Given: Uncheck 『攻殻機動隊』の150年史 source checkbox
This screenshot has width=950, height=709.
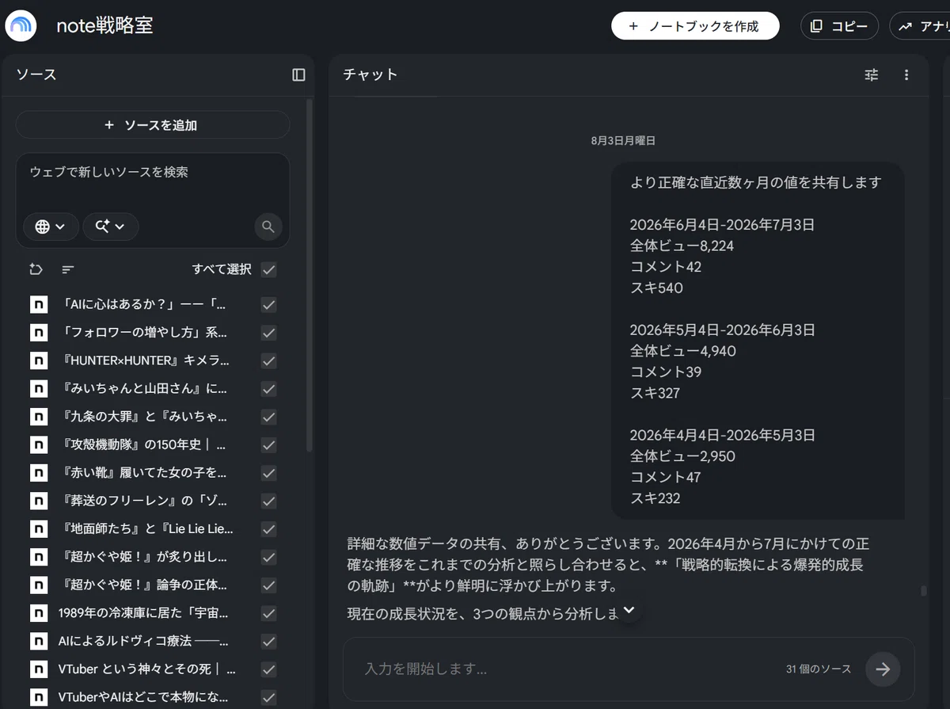Looking at the screenshot, I should [269, 444].
